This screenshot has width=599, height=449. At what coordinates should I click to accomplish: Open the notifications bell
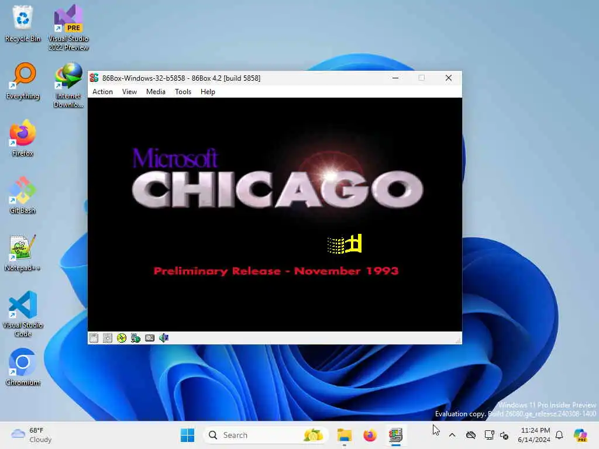[559, 435]
